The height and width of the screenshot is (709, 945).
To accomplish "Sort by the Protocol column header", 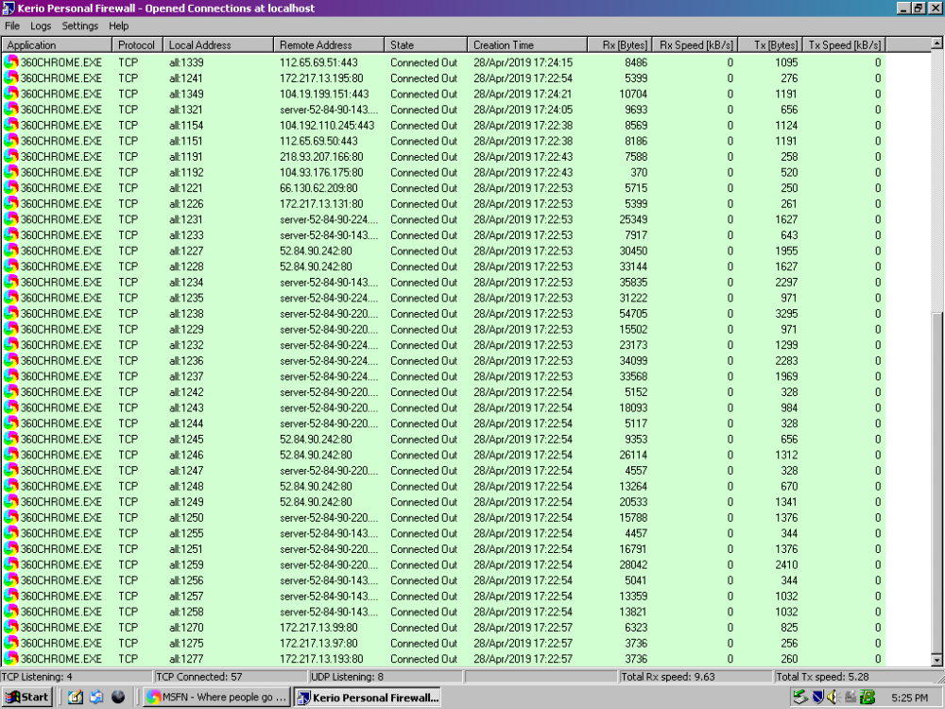I will point(137,45).
